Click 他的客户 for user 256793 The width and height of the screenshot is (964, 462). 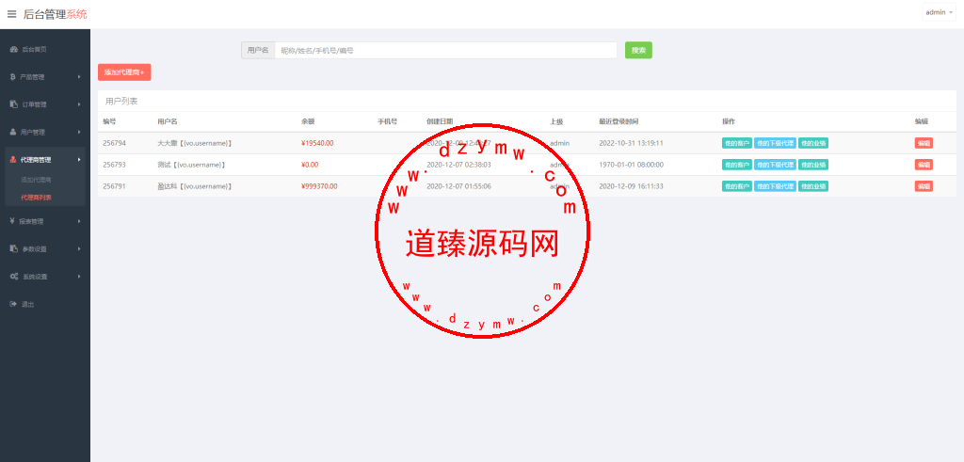[x=736, y=165]
